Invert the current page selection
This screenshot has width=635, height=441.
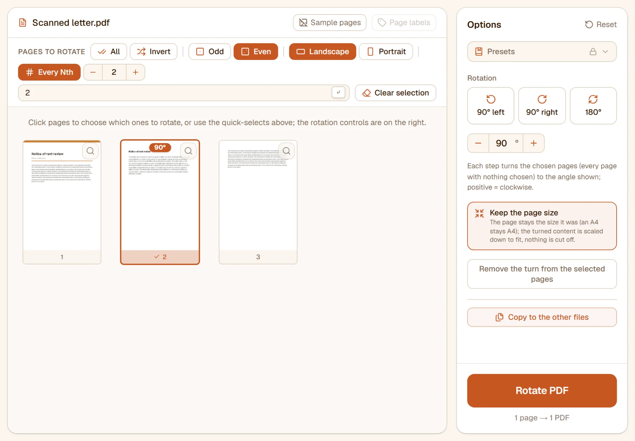coord(153,51)
